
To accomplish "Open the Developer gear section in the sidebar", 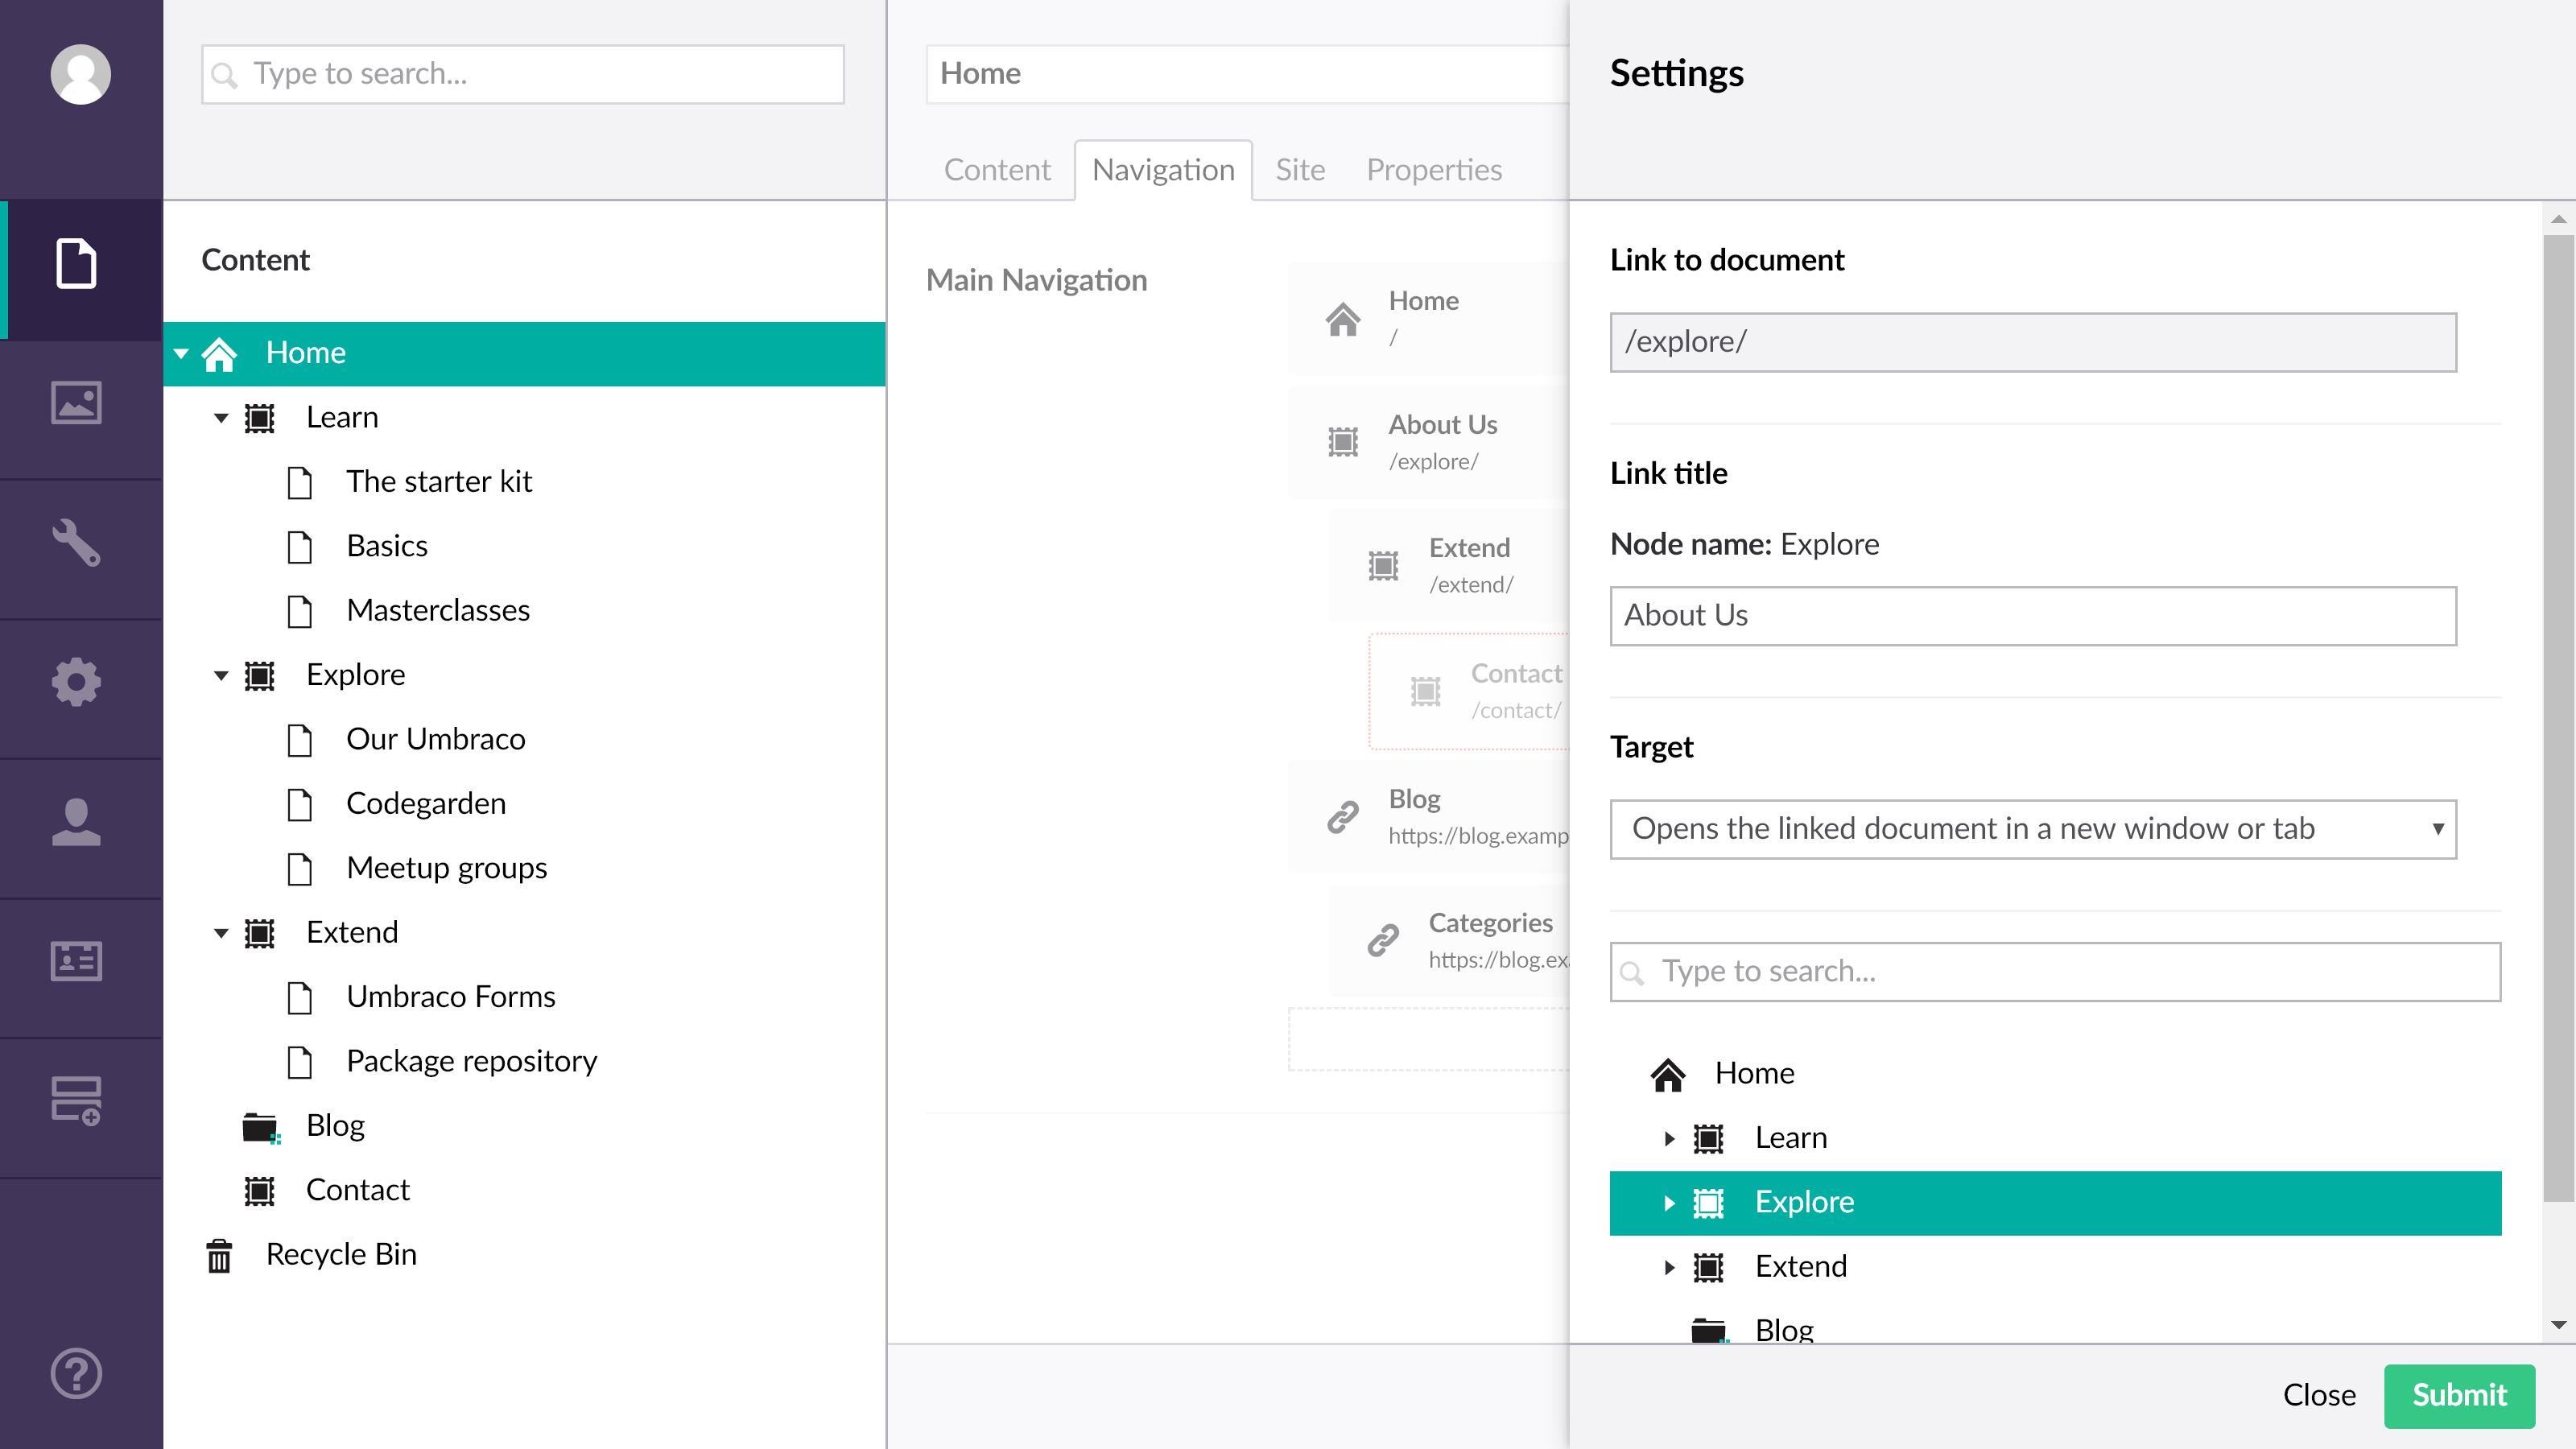I will [76, 683].
